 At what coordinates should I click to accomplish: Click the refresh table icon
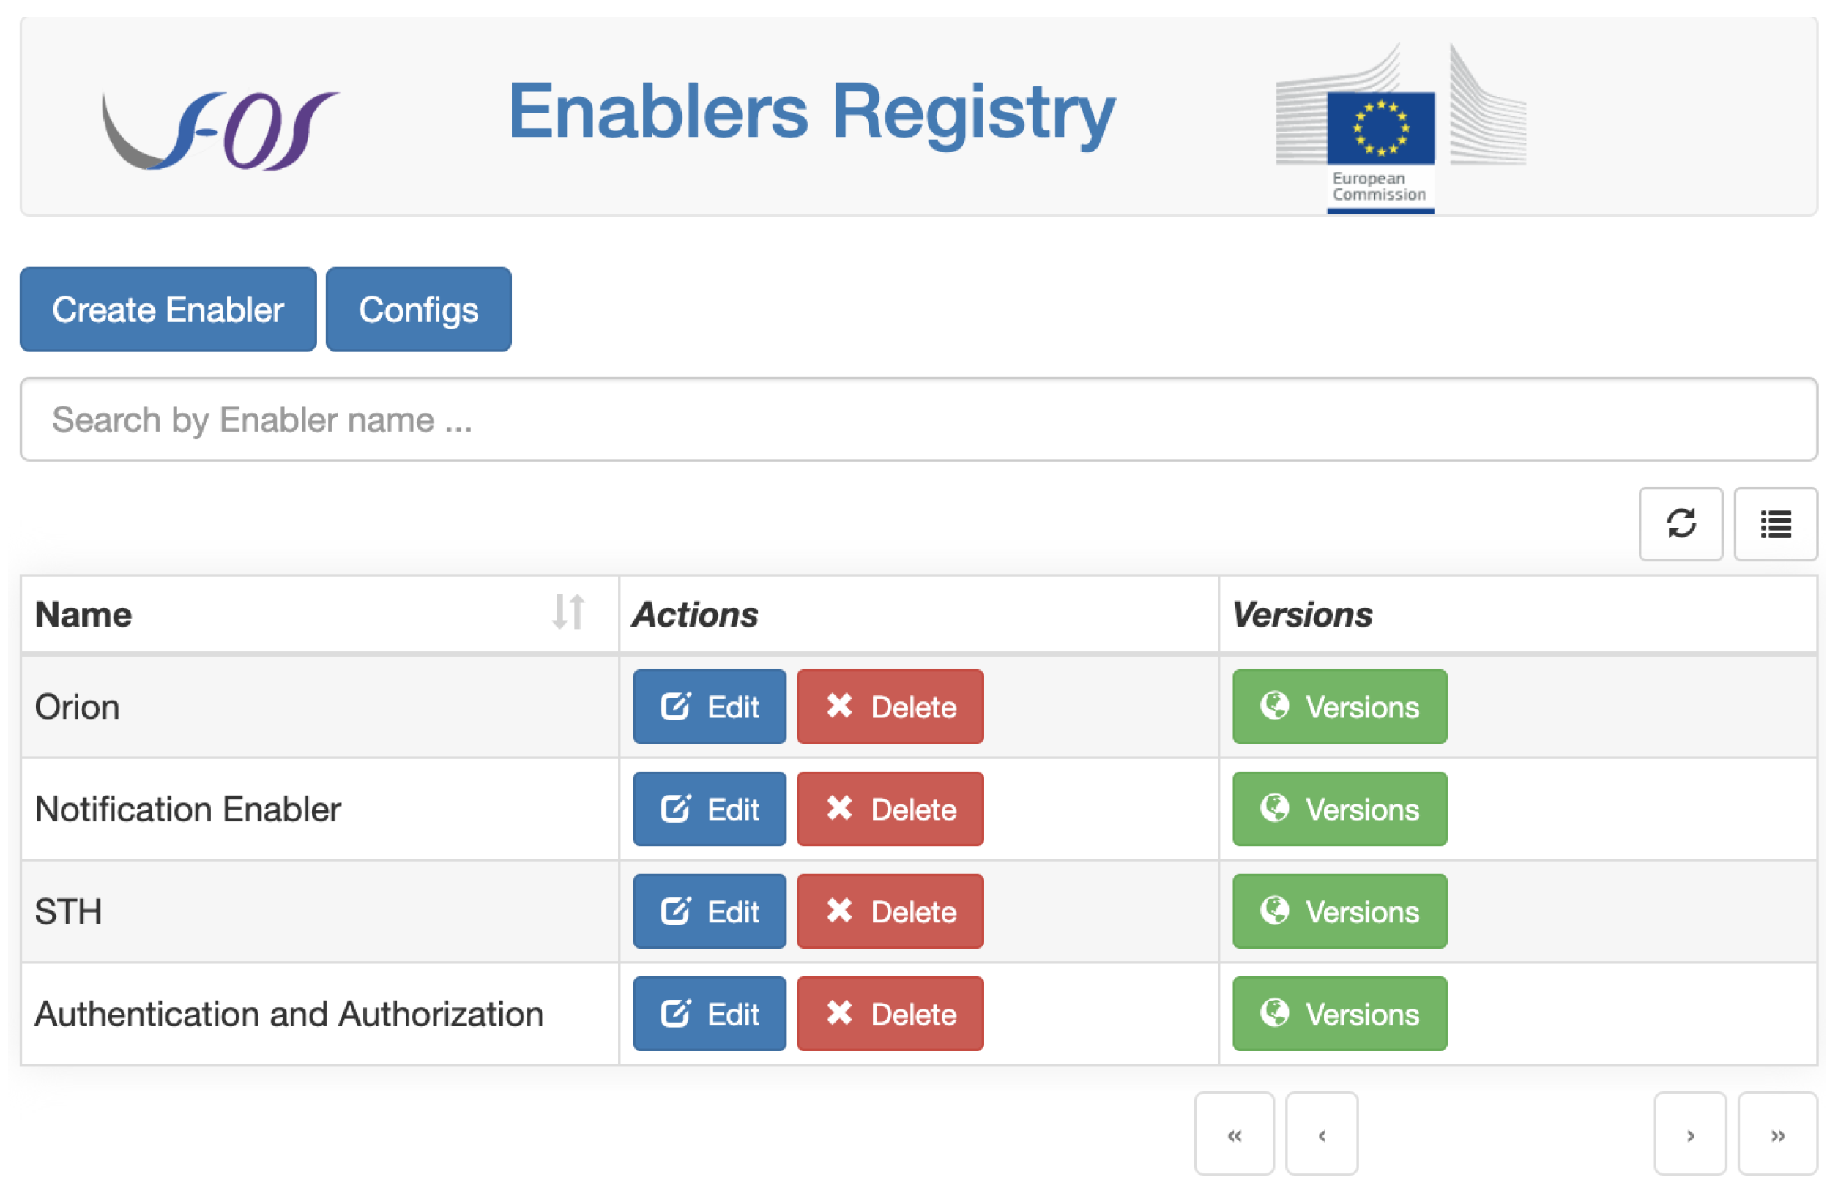(1681, 523)
